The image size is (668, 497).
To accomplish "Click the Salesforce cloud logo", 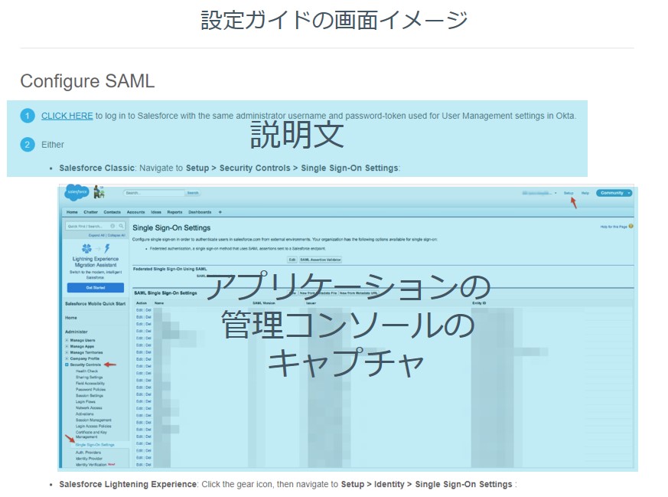I will [x=77, y=193].
